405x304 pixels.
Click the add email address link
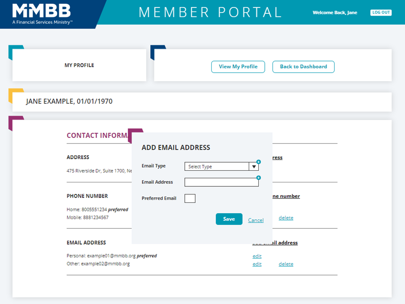[x=281, y=243]
